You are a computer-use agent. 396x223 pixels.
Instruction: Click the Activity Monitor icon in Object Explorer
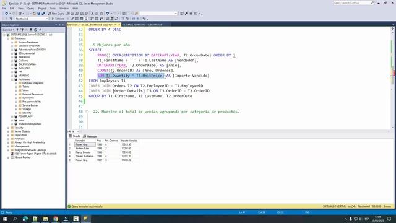40,30
